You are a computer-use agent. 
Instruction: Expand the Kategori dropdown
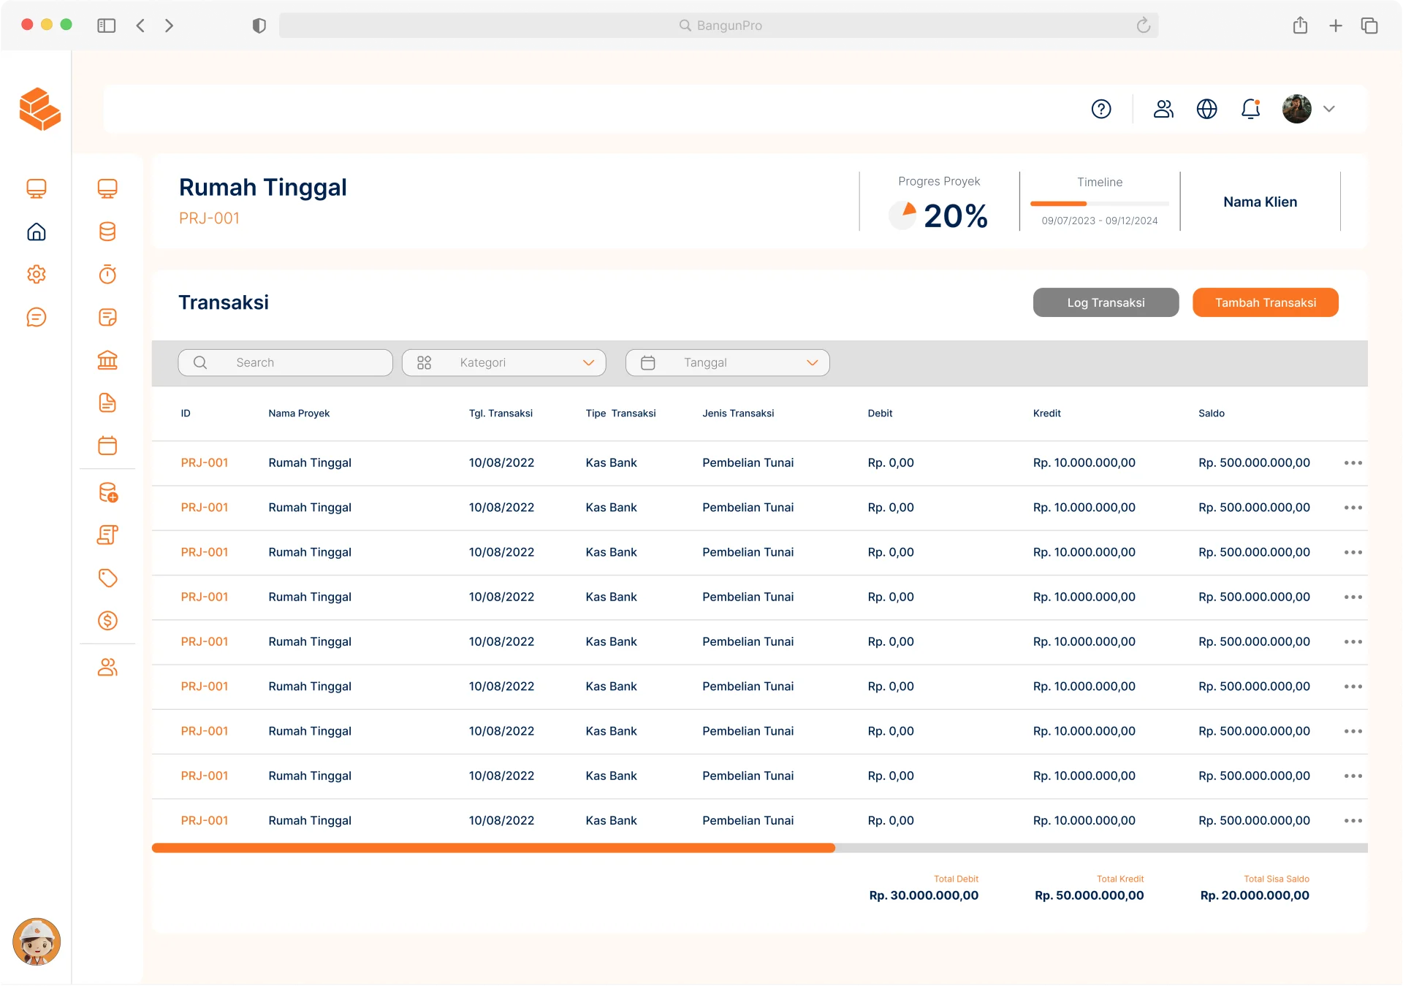pos(504,363)
